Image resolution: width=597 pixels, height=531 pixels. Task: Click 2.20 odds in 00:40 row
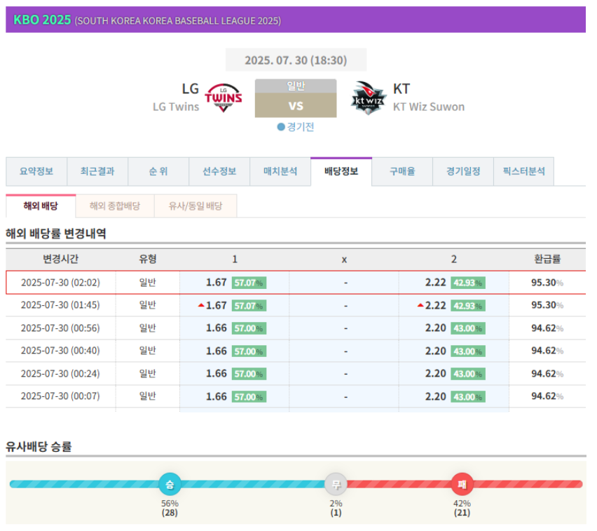436,351
